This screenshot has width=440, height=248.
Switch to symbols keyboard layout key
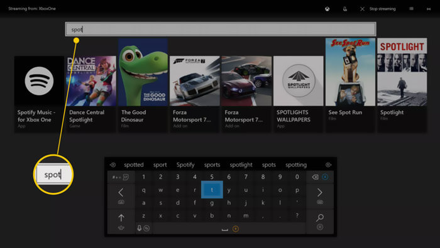(x=121, y=177)
